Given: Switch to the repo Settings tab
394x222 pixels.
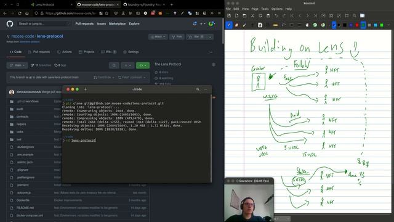Looking at the screenshot, I should [131, 52].
